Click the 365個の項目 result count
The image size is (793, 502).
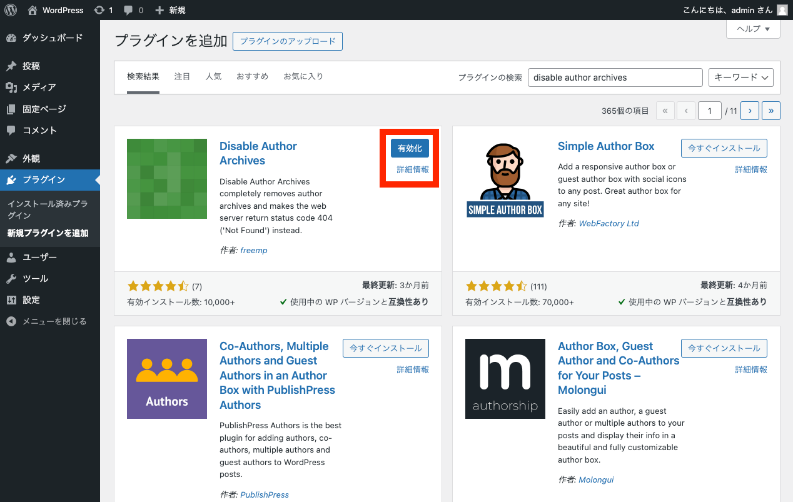625,111
